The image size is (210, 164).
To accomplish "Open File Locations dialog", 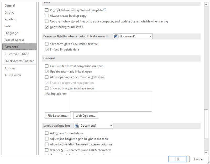I will pyautogui.click(x=58, y=116).
